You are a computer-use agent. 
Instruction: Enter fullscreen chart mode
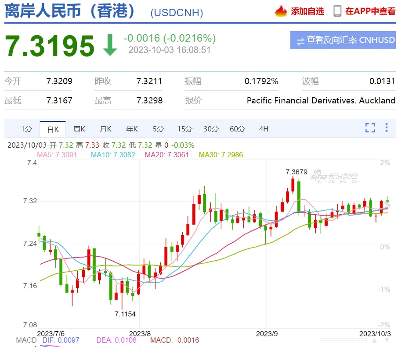click(x=370, y=128)
